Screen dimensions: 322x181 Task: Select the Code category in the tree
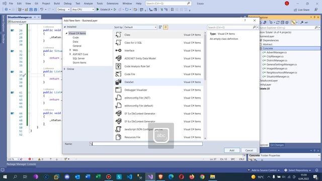[x=75, y=38]
